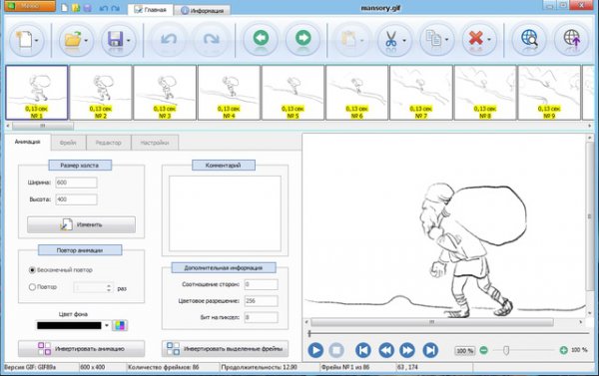Image resolution: width=599 pixels, height=376 pixels.
Task: Click Инвертировать анимацию button
Action: pyautogui.click(x=82, y=348)
